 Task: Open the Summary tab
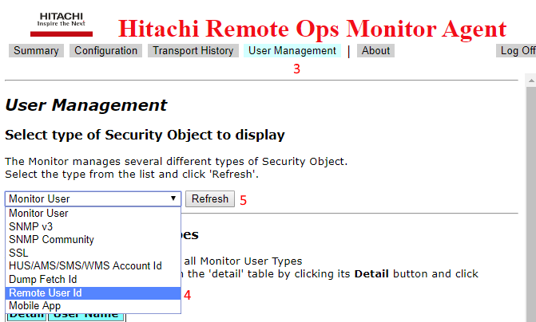click(x=36, y=50)
